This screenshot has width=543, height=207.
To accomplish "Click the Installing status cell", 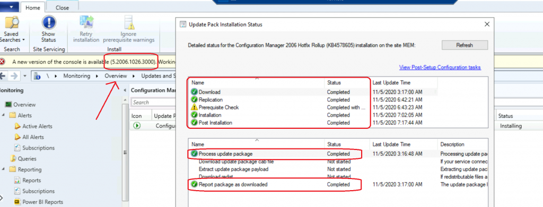I will point(511,126).
